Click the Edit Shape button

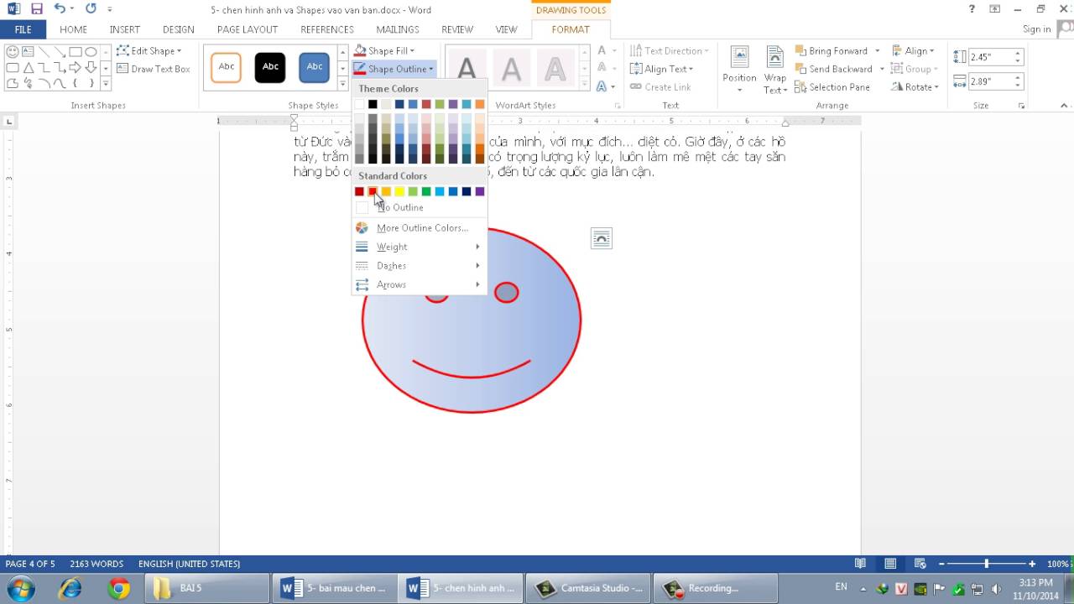[149, 50]
